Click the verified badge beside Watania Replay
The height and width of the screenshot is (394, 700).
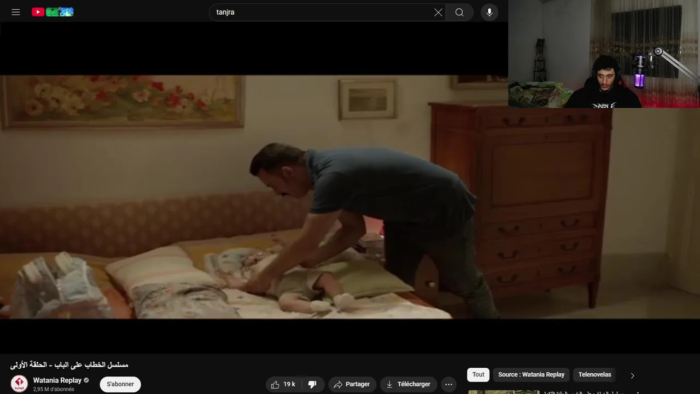point(86,380)
